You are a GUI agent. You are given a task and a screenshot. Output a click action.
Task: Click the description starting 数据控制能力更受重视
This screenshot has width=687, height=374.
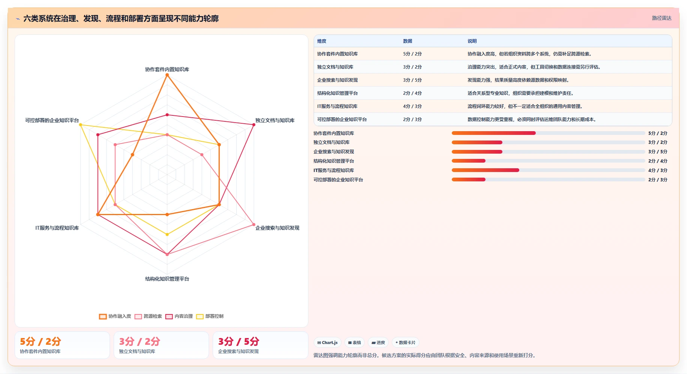pos(532,120)
